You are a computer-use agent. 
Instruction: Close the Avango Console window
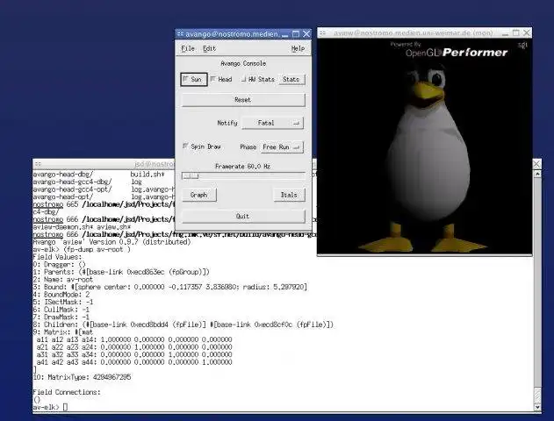click(306, 34)
